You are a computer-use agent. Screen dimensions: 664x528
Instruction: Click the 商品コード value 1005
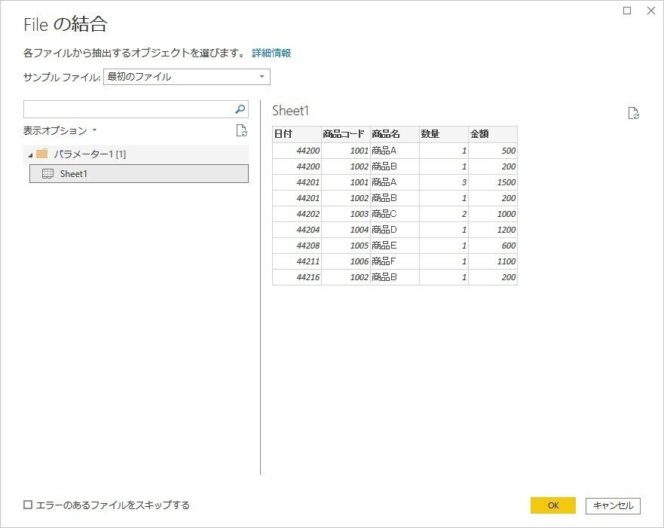click(x=346, y=246)
